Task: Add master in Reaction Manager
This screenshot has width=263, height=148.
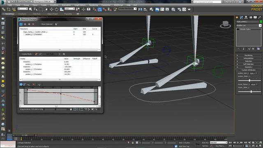Action: coord(25,24)
